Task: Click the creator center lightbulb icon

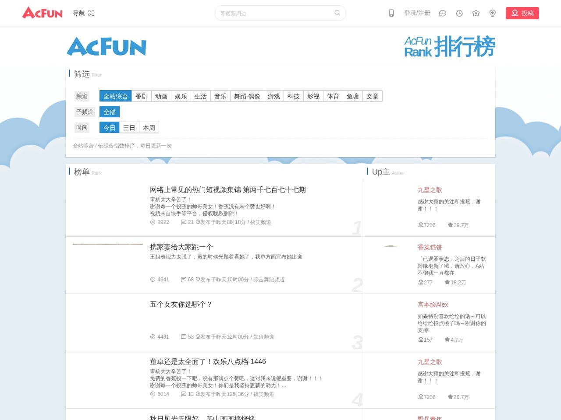Action: point(493,13)
